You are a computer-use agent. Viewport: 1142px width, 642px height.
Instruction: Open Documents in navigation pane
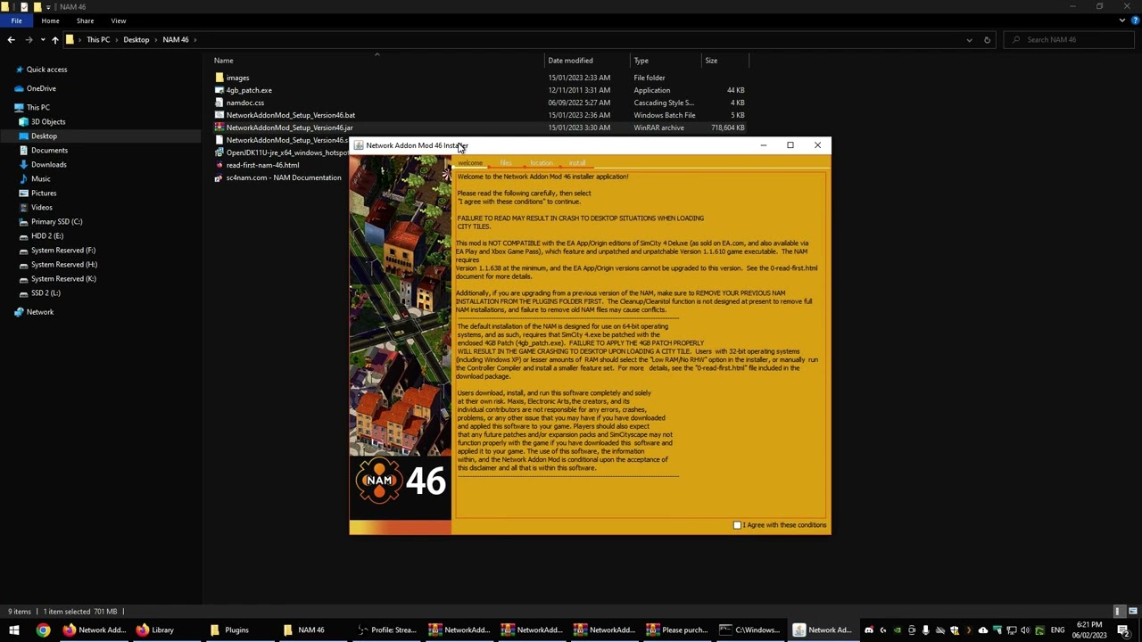pos(49,150)
